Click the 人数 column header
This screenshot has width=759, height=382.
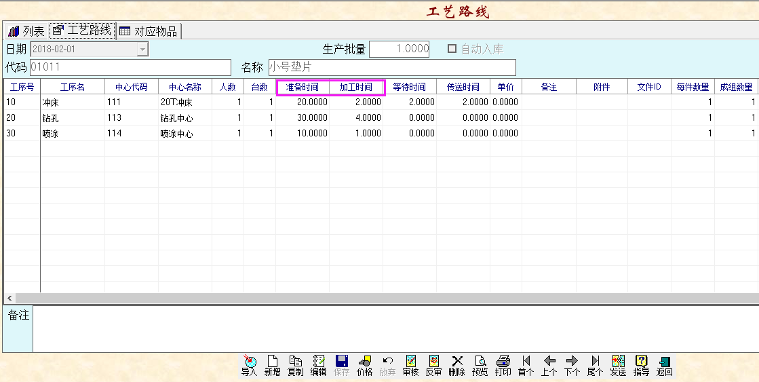228,87
